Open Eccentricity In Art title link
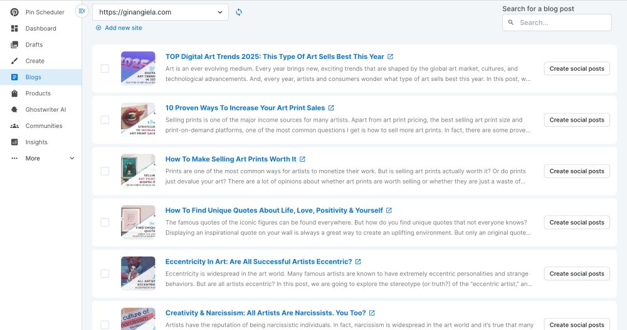Image resolution: width=627 pixels, height=330 pixels. pos(259,262)
